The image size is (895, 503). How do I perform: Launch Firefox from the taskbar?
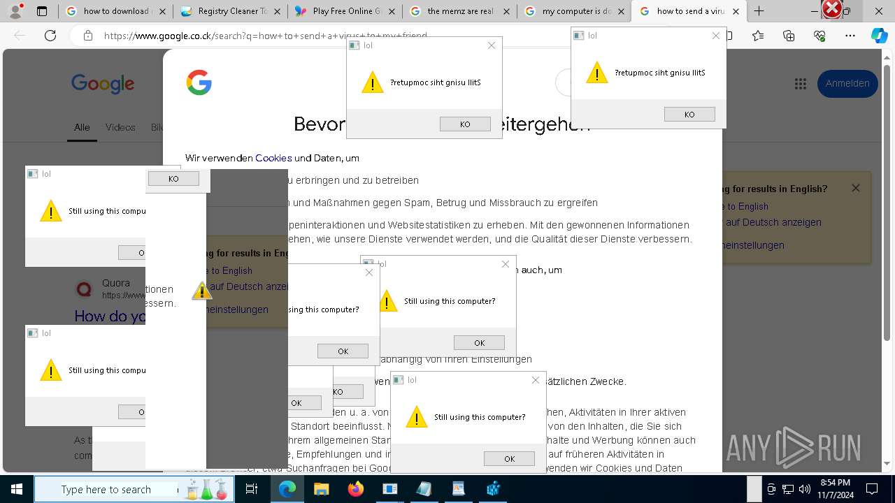click(x=355, y=489)
